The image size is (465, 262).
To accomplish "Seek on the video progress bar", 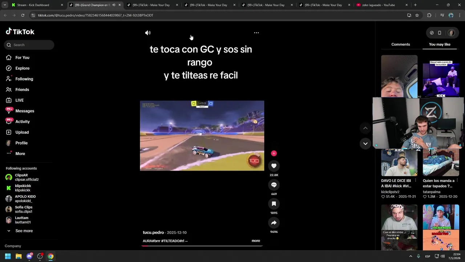I will click(x=202, y=246).
